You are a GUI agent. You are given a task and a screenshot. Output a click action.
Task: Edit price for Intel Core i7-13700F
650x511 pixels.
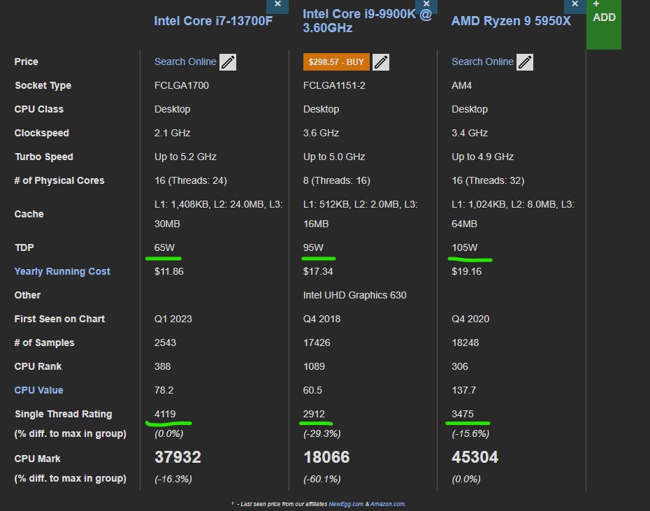(228, 62)
